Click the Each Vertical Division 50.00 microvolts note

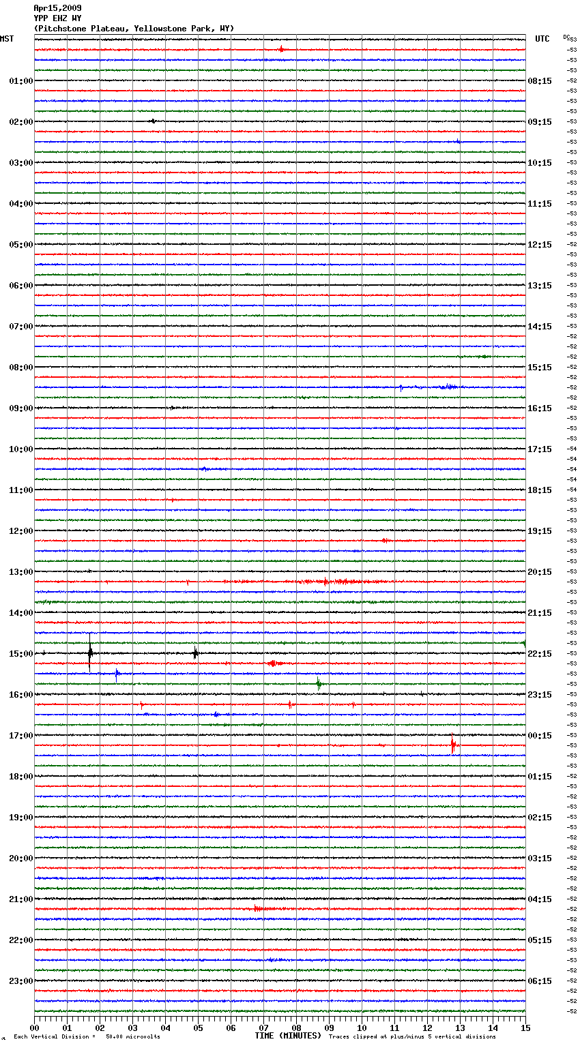(87, 1036)
